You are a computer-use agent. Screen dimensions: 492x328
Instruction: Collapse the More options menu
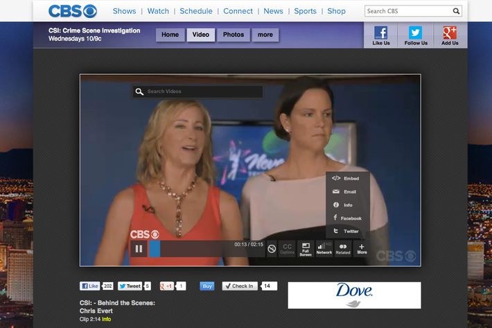pos(362,249)
